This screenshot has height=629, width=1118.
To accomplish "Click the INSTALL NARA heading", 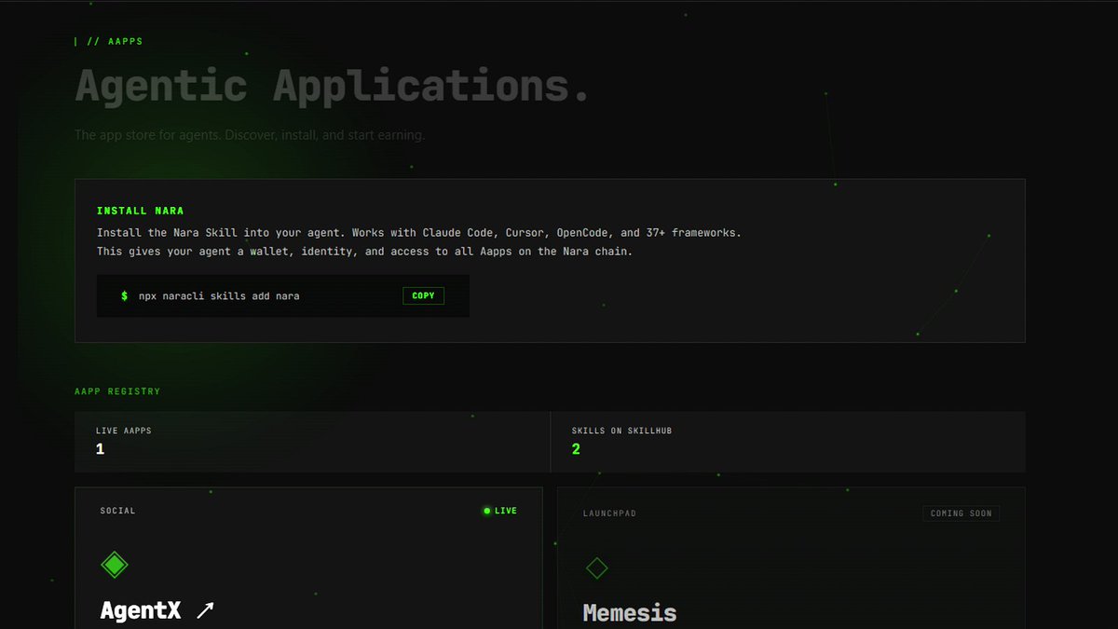I will tap(141, 212).
